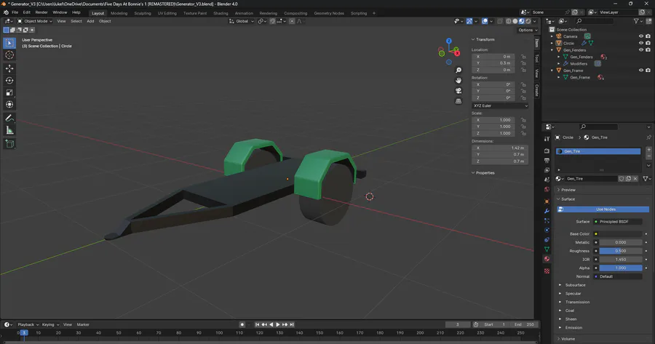Click the Dimensions X value field

(x=500, y=148)
